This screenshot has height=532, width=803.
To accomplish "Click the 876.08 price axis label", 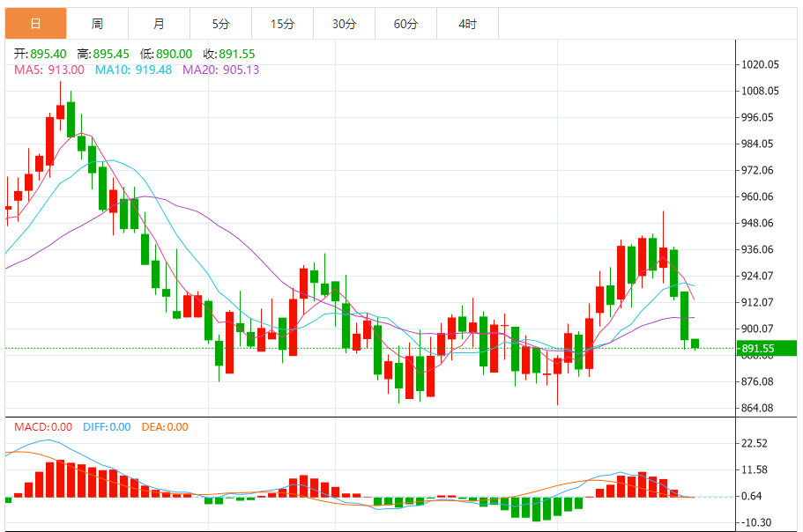I will pyautogui.click(x=757, y=381).
